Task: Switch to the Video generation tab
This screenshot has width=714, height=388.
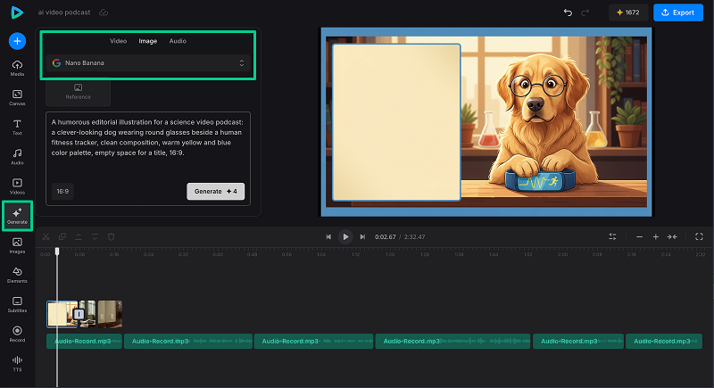Action: 118,41
